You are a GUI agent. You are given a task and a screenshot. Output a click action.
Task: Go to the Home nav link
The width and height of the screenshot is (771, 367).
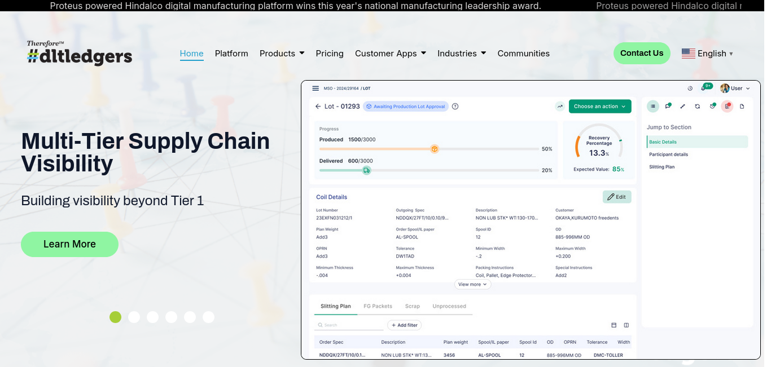coord(191,54)
